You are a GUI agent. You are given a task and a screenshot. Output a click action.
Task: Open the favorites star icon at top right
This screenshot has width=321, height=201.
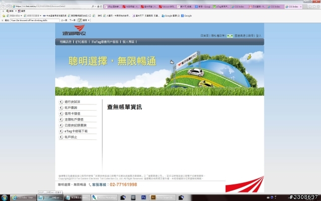click(314, 7)
